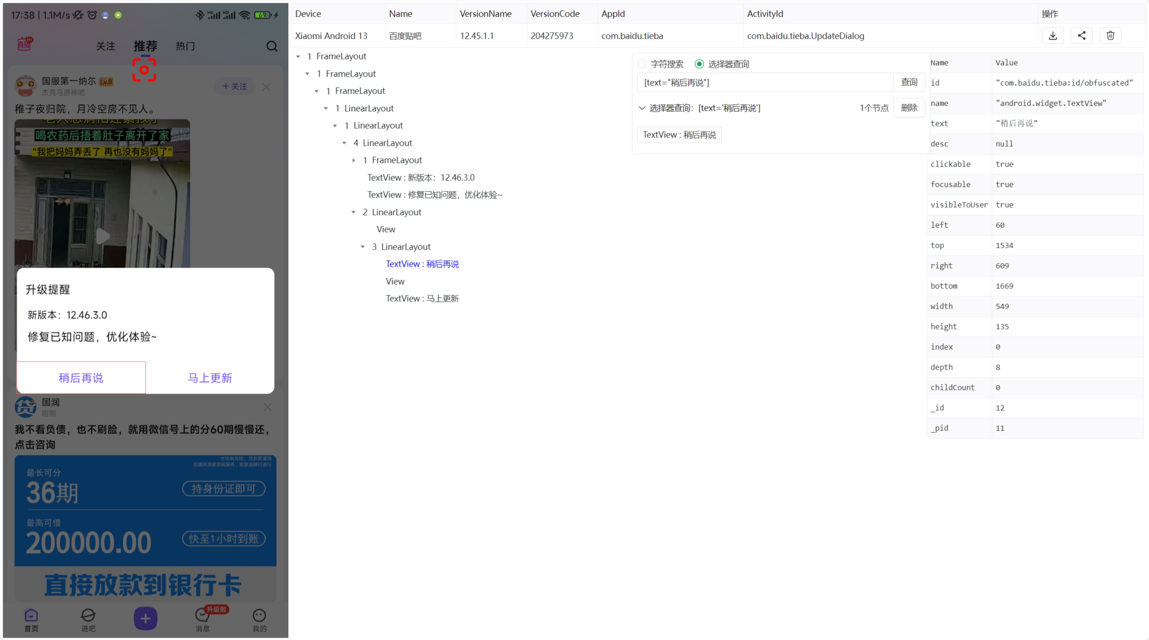The width and height of the screenshot is (1149, 640).
Task: Click the name value android.widget.TextView
Action: pos(1051,103)
